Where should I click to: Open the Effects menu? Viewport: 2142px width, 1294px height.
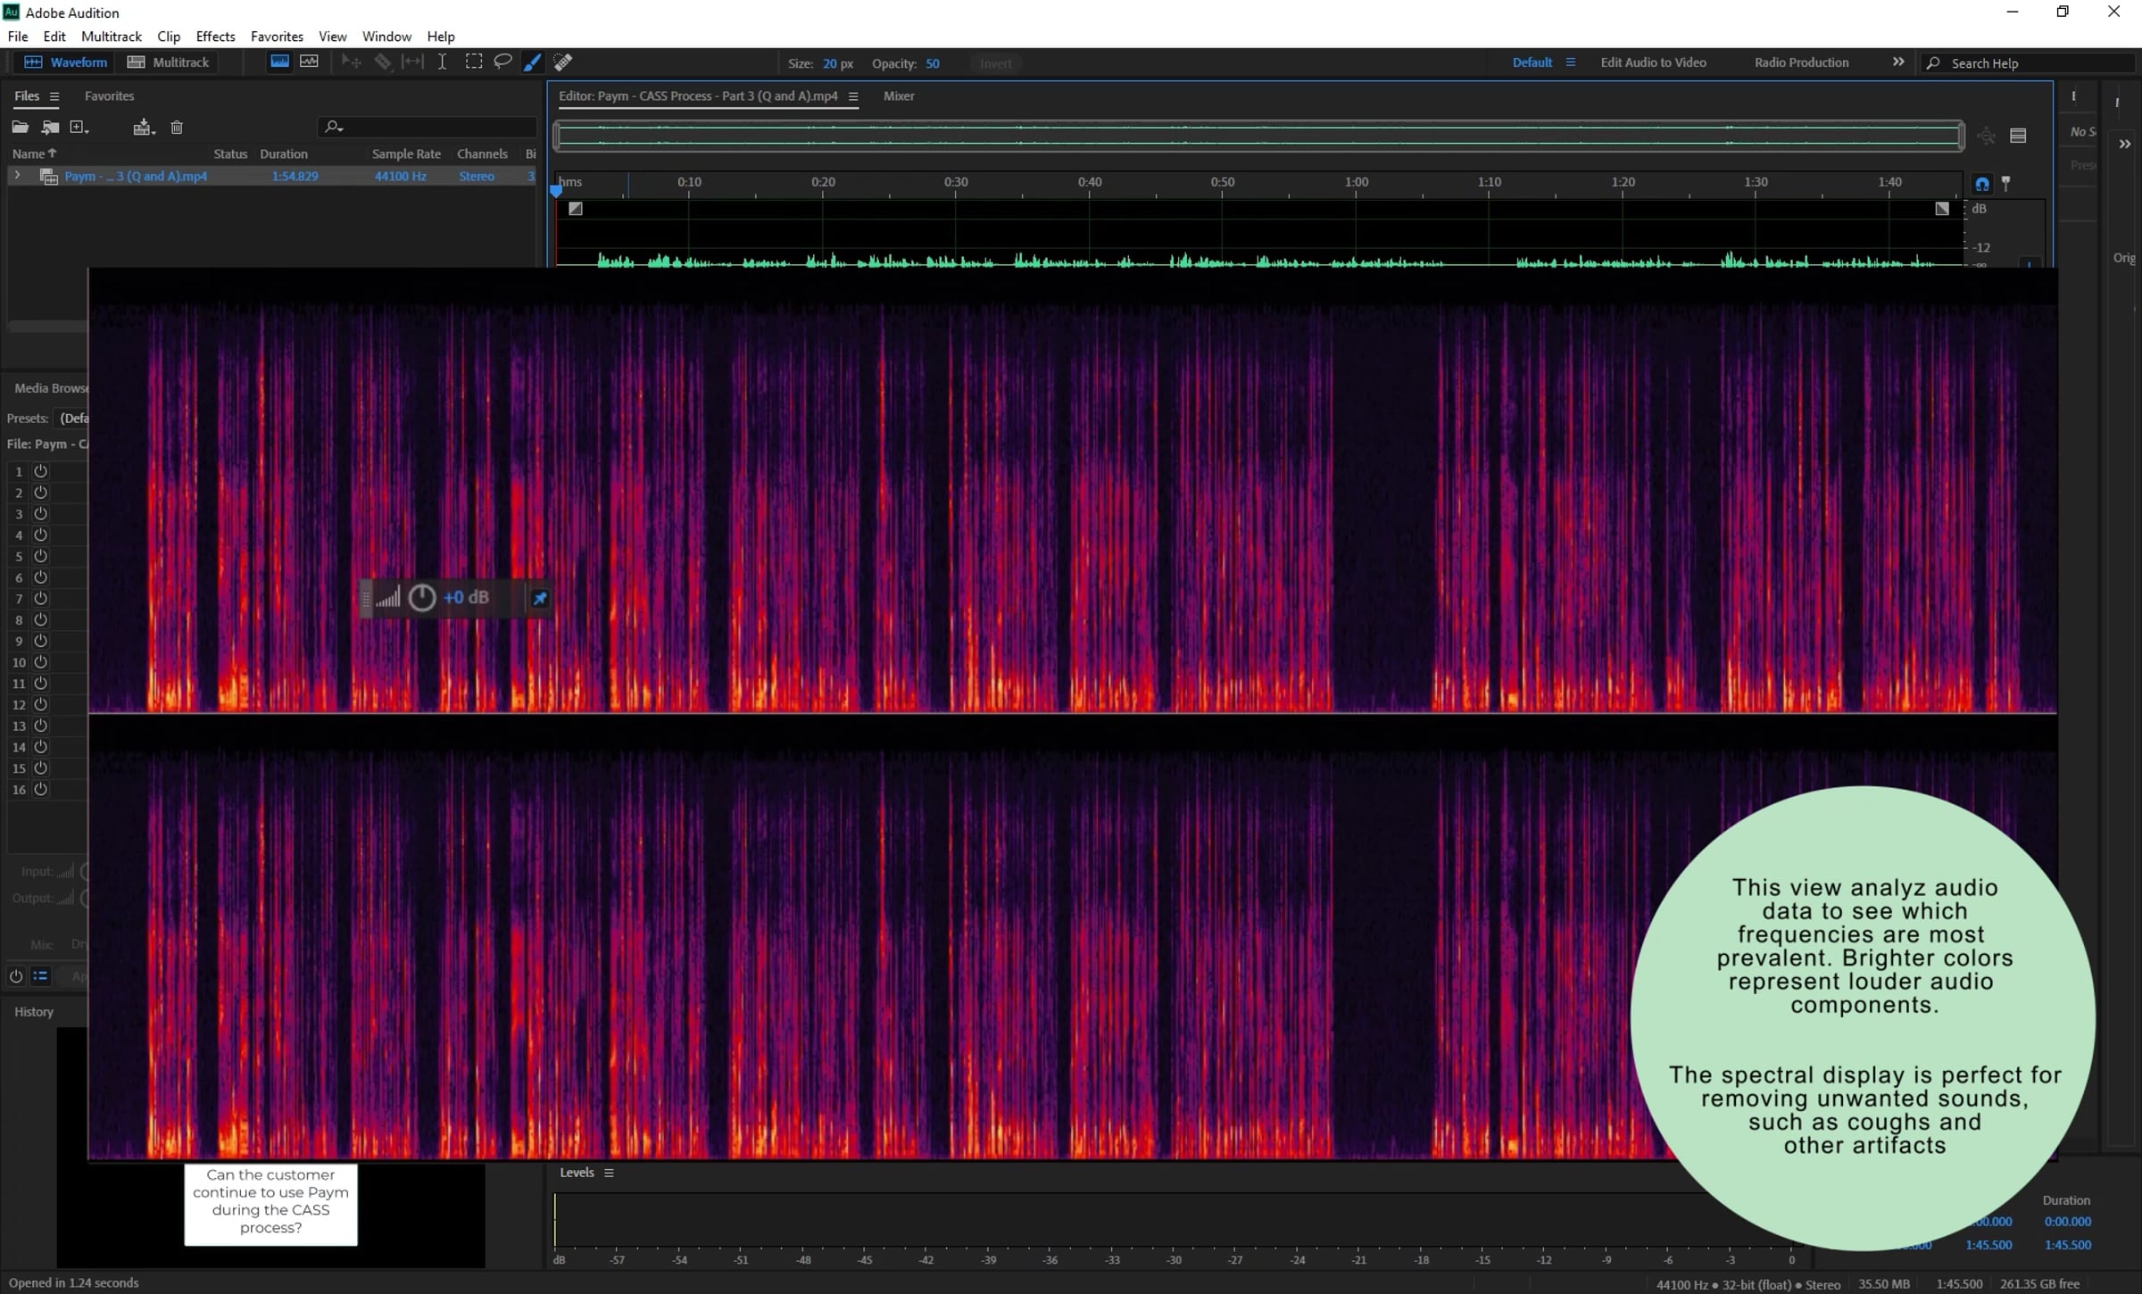pos(215,37)
